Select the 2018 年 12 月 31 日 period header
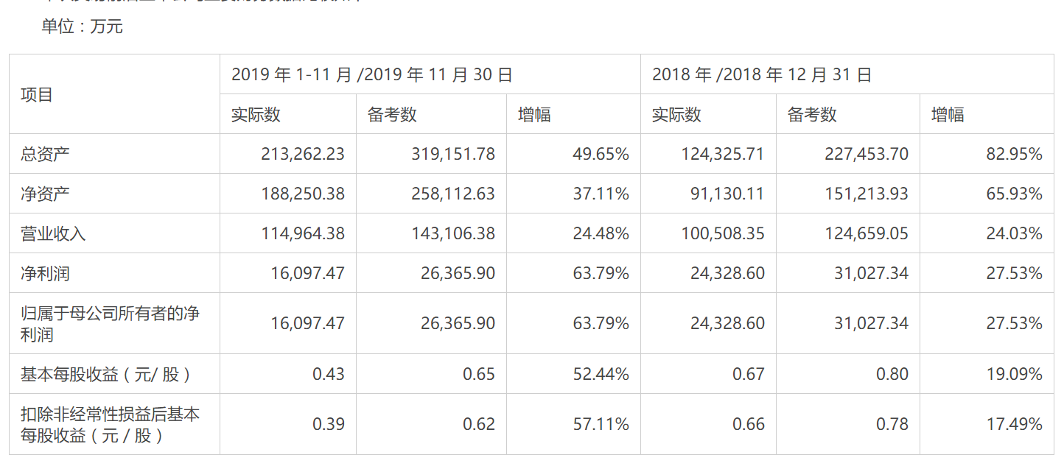Screen dimensions: 1064x466 click(x=762, y=74)
